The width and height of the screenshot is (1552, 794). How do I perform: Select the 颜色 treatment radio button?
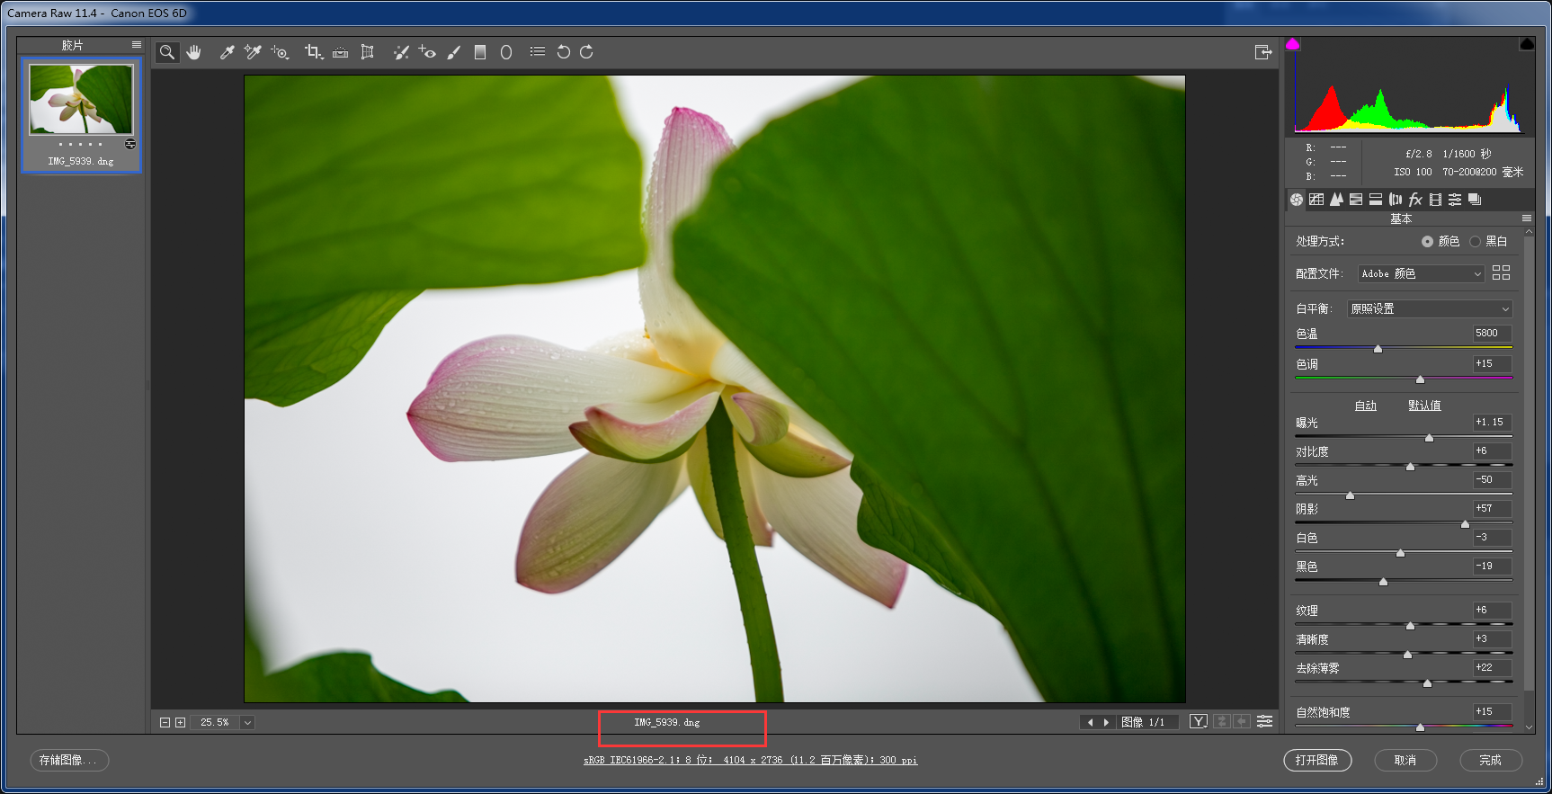1427,241
